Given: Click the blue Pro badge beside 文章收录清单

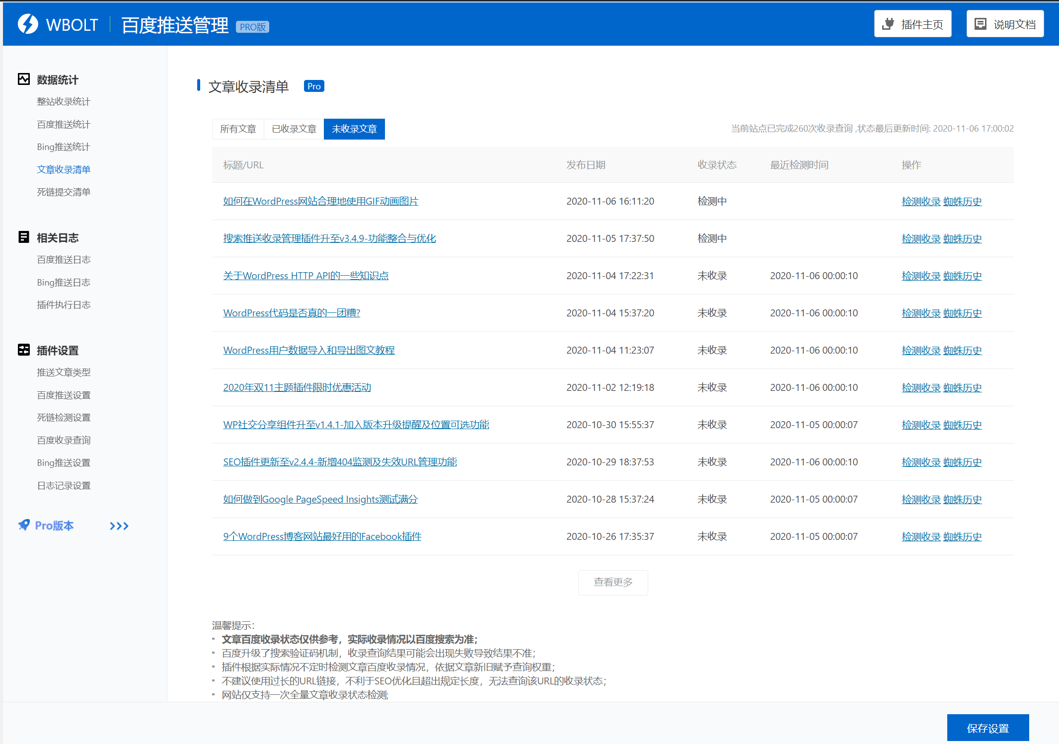Looking at the screenshot, I should coord(314,86).
